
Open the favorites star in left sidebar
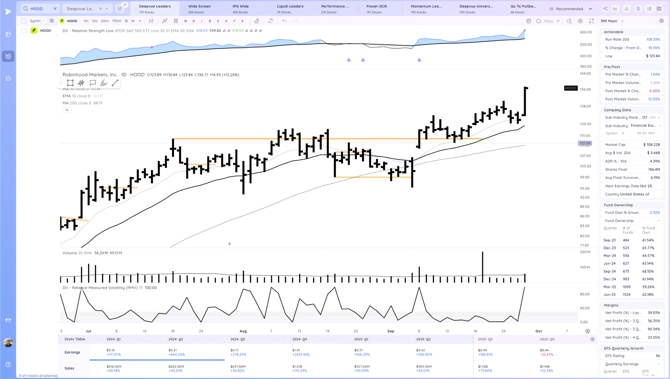tap(8, 78)
